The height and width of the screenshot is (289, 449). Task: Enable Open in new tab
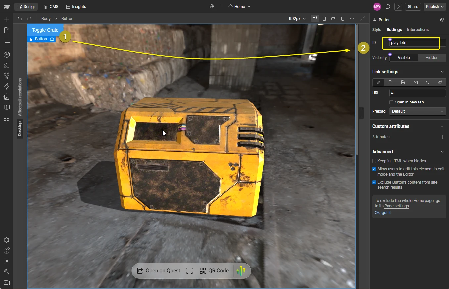click(391, 102)
